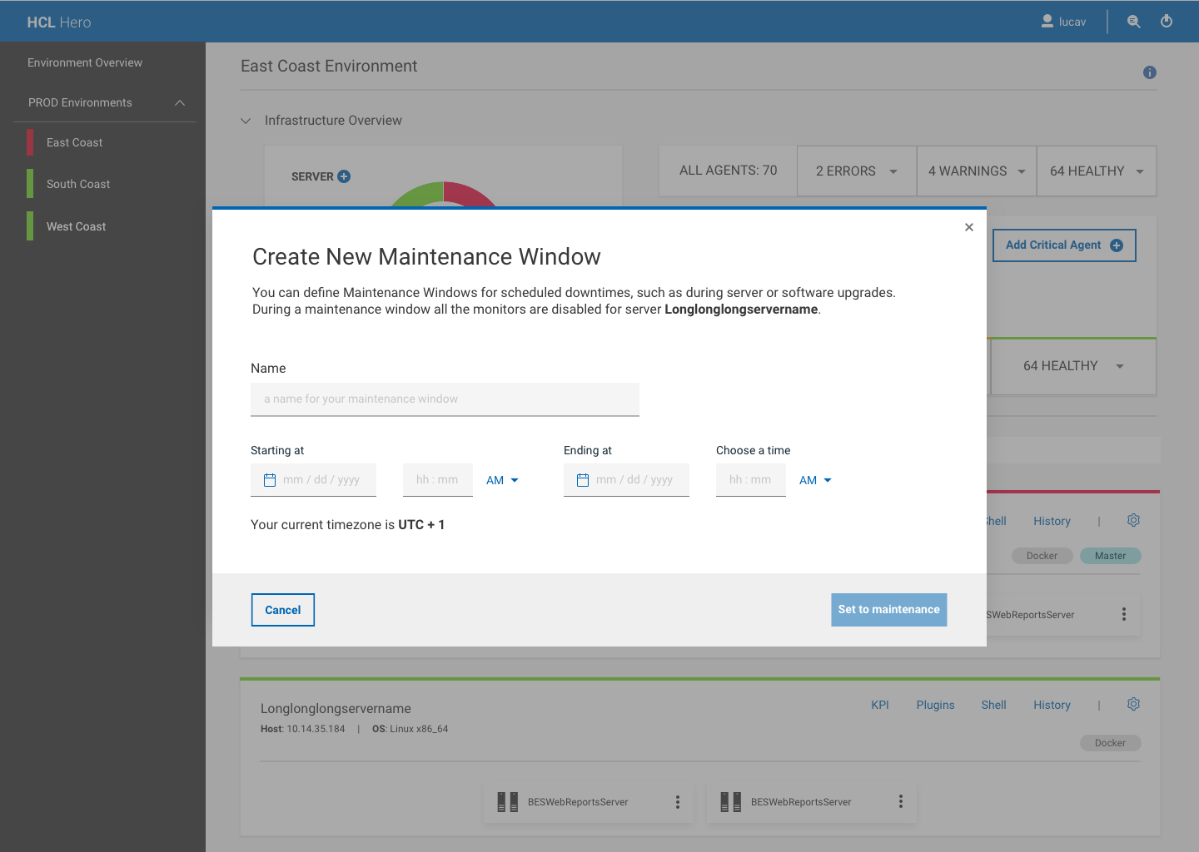Collapse the PROD Environments section
This screenshot has width=1199, height=852.
point(180,102)
